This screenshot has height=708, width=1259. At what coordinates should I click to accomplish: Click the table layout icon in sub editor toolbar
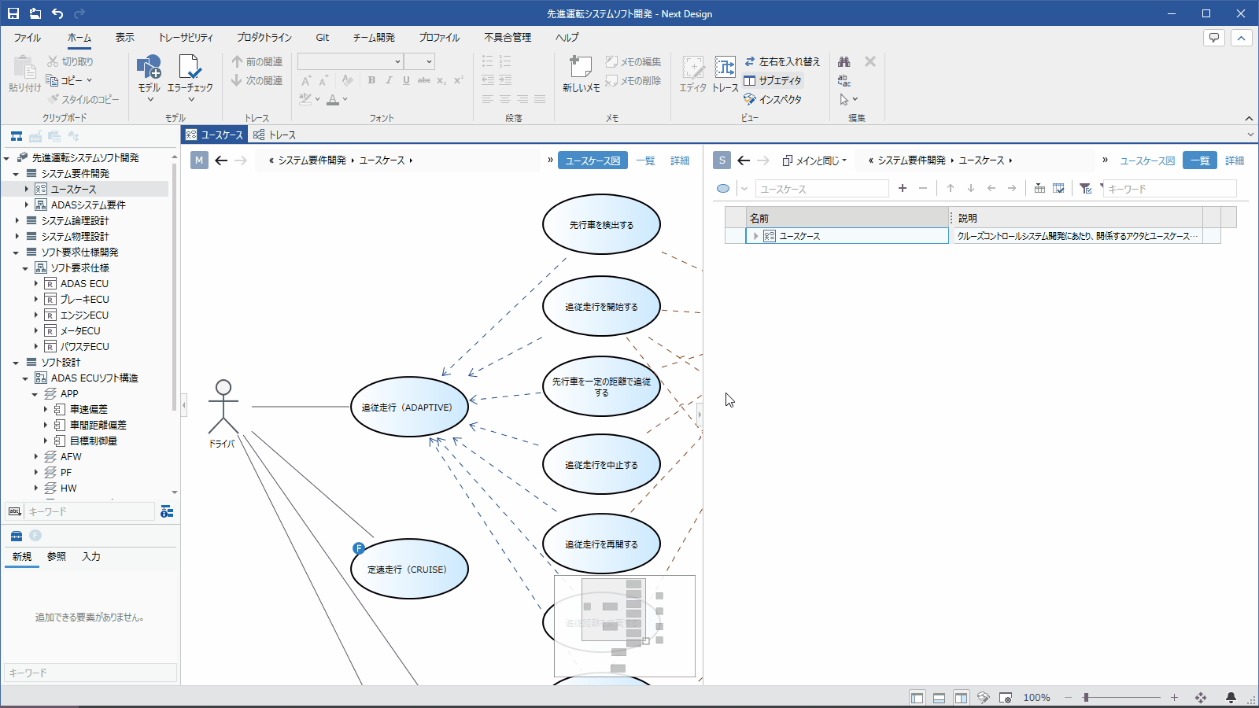(x=1039, y=188)
